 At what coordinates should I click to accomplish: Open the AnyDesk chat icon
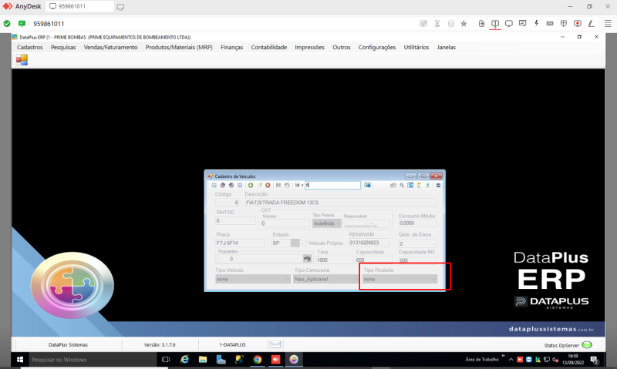click(x=523, y=24)
